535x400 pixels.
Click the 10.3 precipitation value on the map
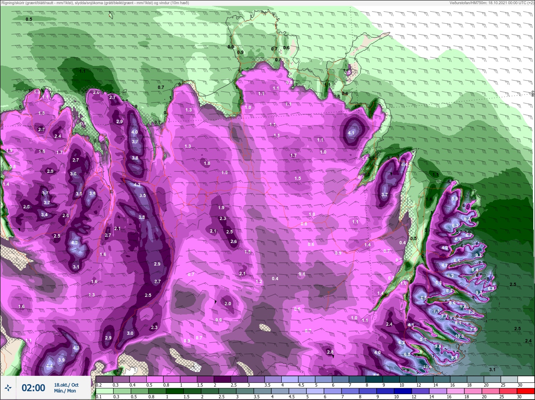tap(459, 336)
